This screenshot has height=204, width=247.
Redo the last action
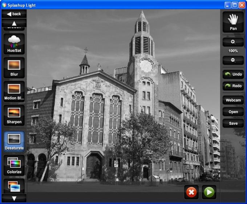tap(233, 86)
